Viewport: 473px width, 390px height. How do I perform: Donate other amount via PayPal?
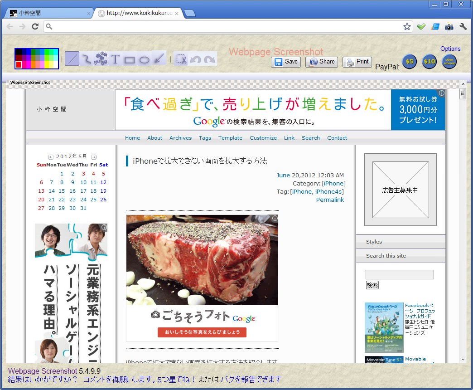(449, 62)
